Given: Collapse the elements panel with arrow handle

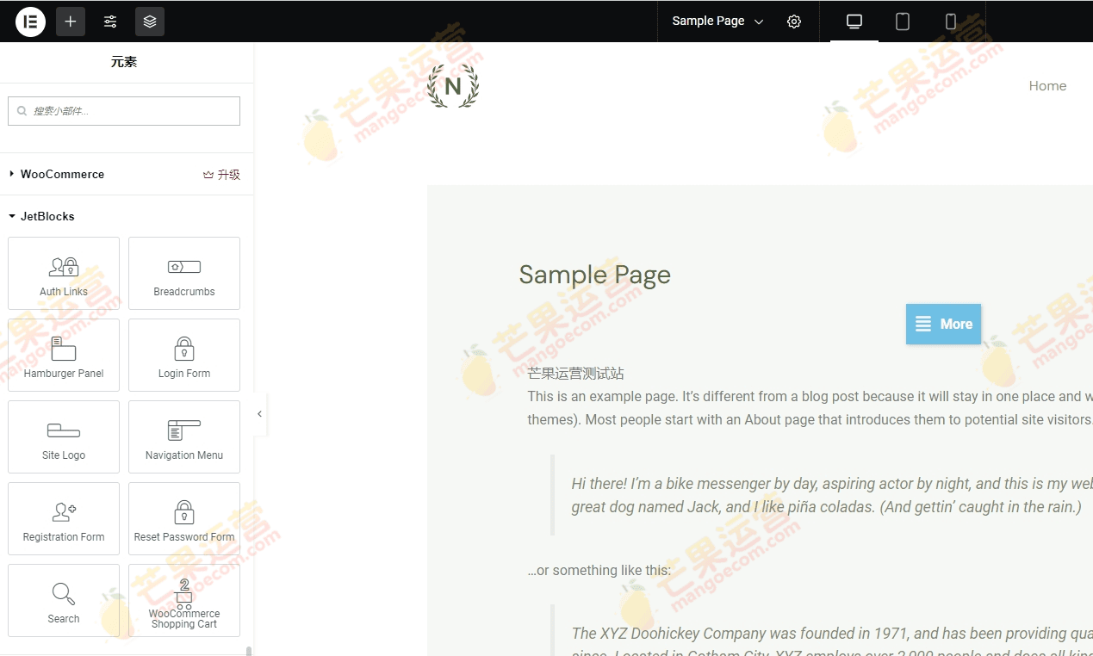Looking at the screenshot, I should click(x=260, y=414).
